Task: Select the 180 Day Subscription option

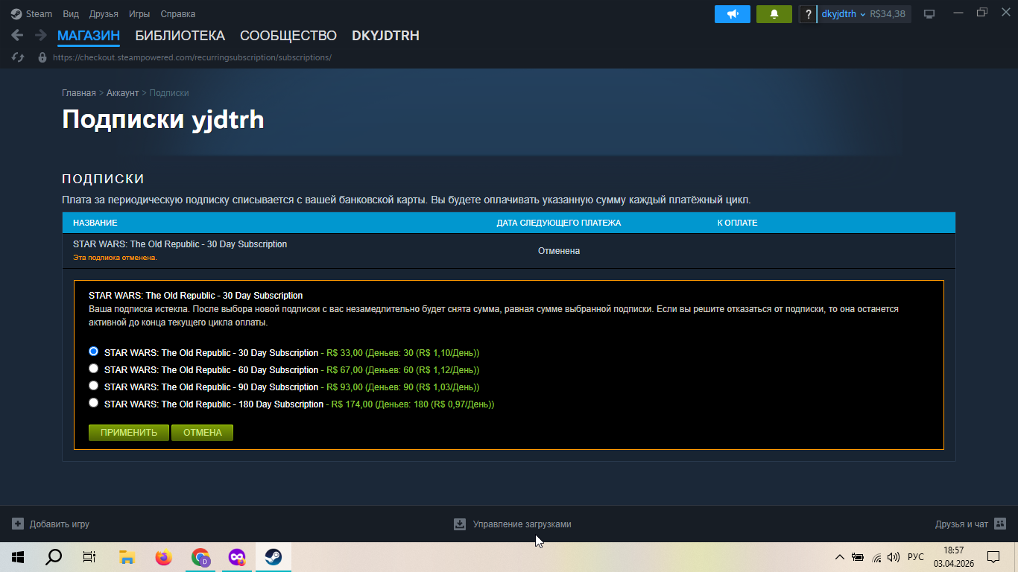Action: pyautogui.click(x=93, y=402)
